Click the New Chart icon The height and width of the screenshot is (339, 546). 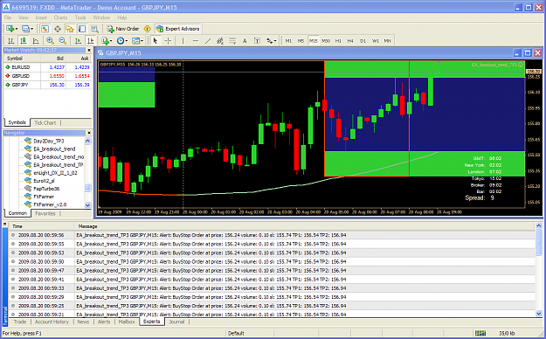coord(10,29)
